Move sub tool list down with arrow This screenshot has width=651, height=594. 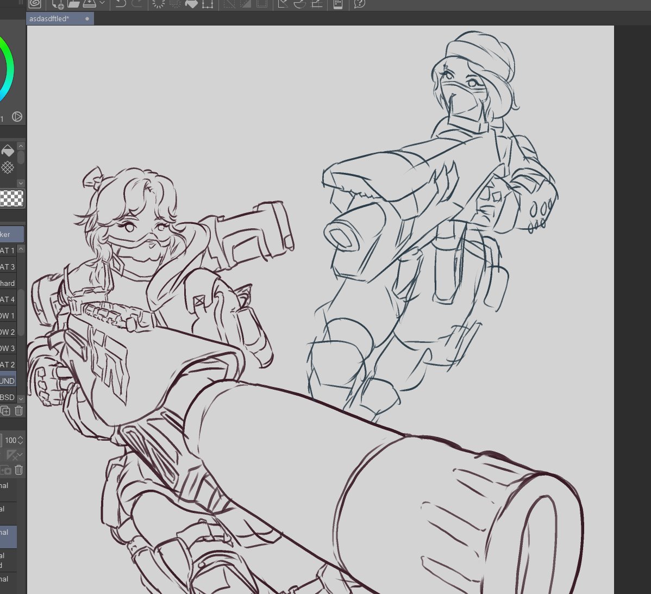(21, 398)
